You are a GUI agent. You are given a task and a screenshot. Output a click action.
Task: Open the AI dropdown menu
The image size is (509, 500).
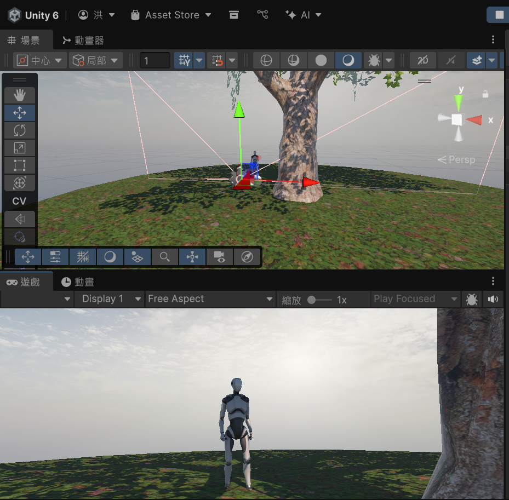(303, 15)
